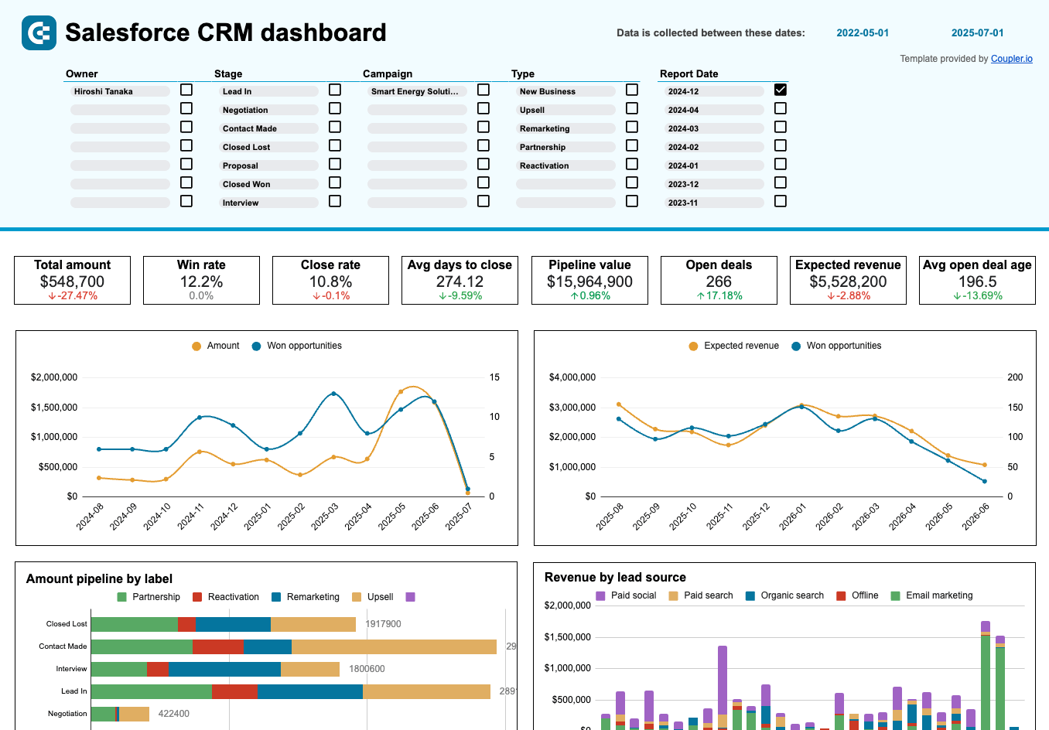This screenshot has height=730, width=1049.
Task: Click the end date 2025-07-01
Action: click(977, 33)
